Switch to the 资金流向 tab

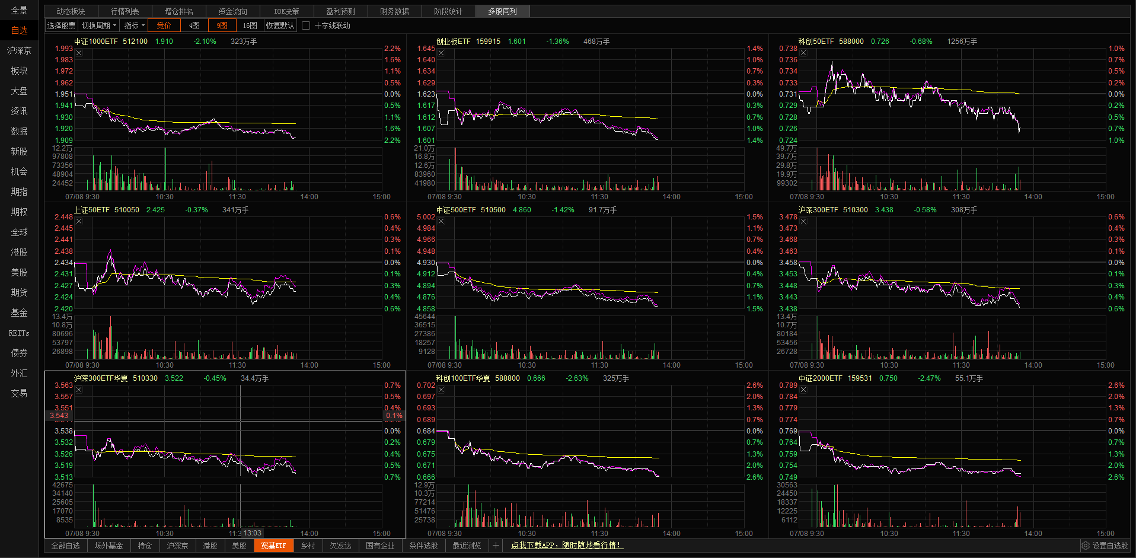coord(232,11)
